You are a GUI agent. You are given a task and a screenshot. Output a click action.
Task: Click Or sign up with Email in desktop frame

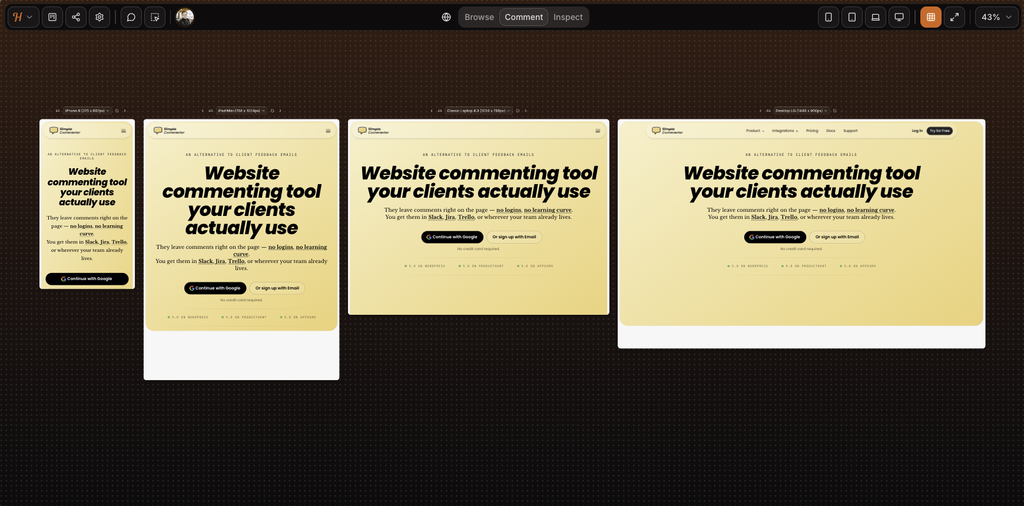click(x=837, y=237)
